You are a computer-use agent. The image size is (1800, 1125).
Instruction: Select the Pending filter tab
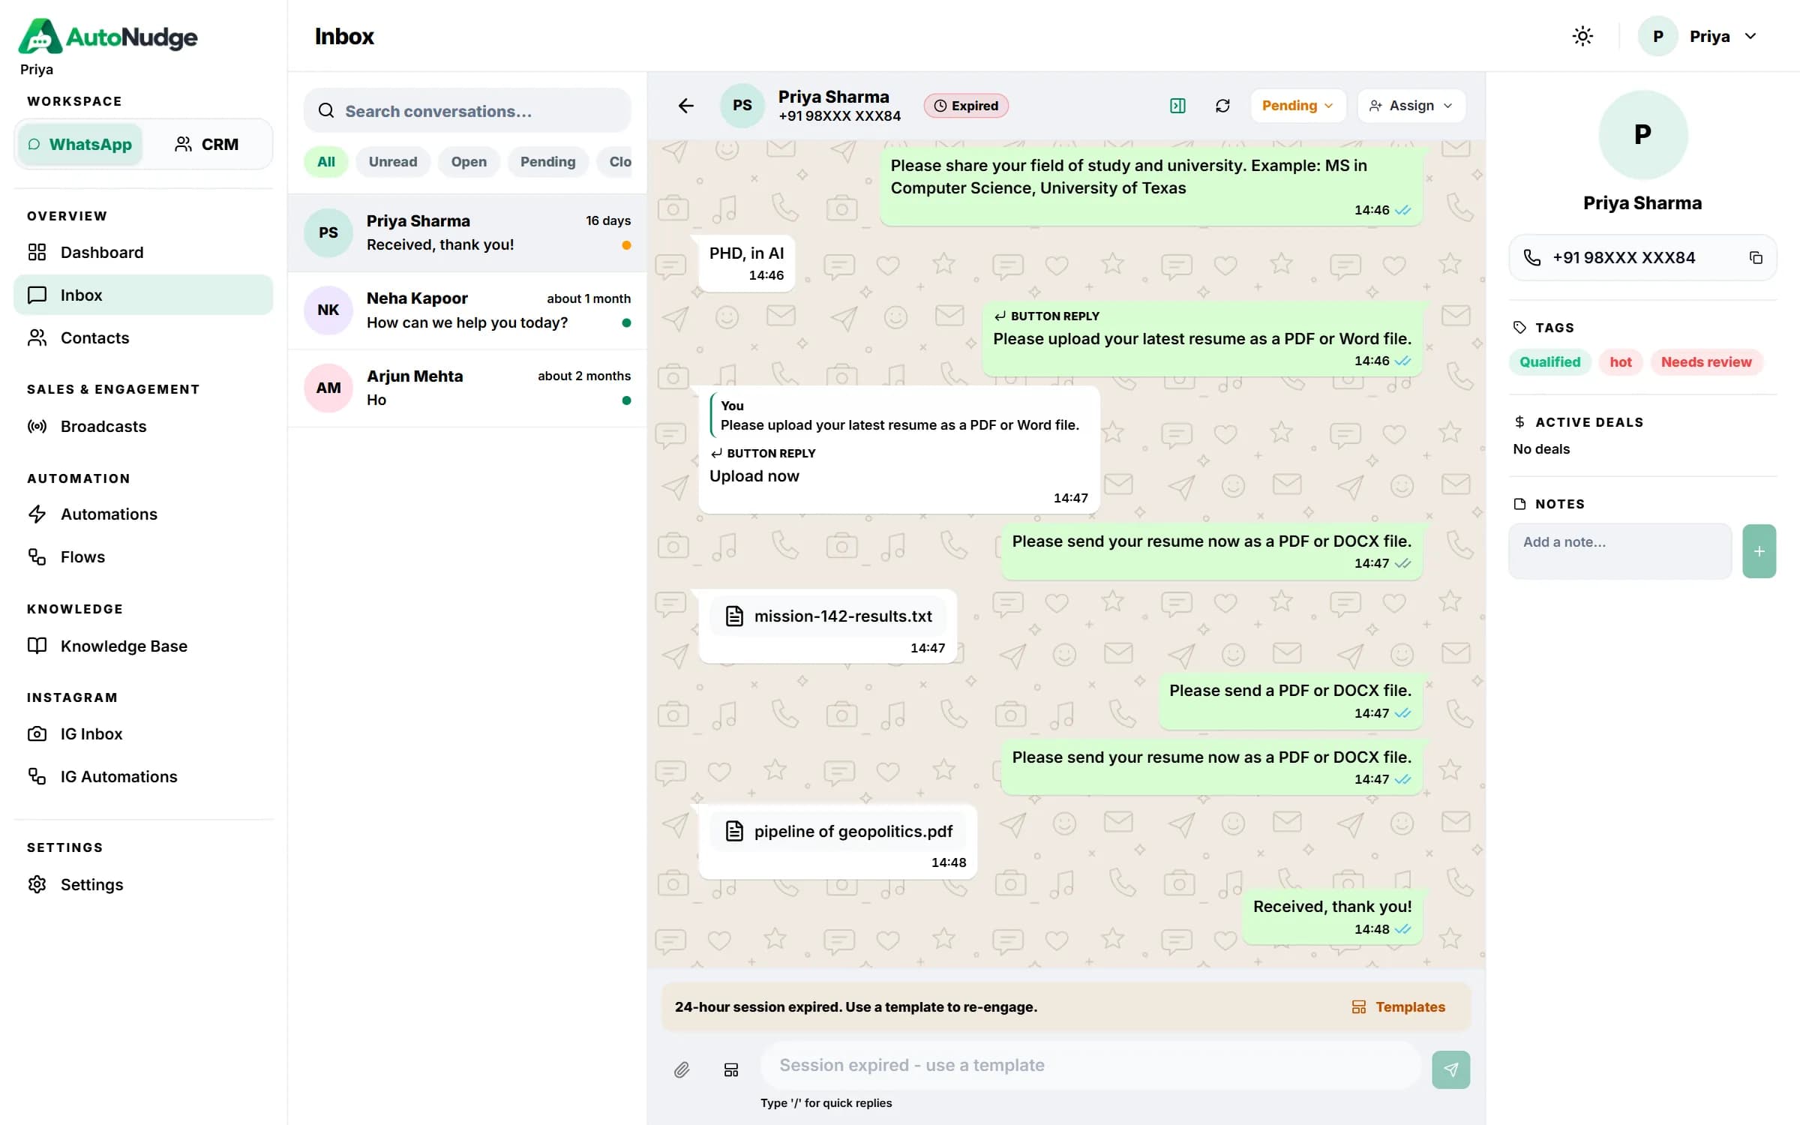pos(547,162)
